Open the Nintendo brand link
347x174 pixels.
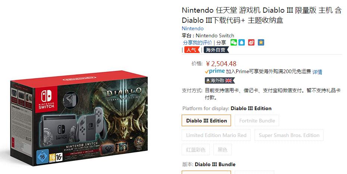click(x=193, y=28)
